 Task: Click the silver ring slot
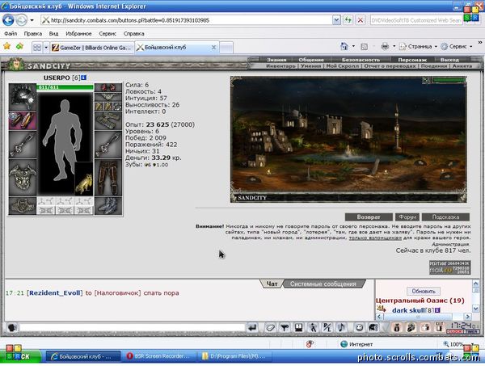[x=117, y=107]
